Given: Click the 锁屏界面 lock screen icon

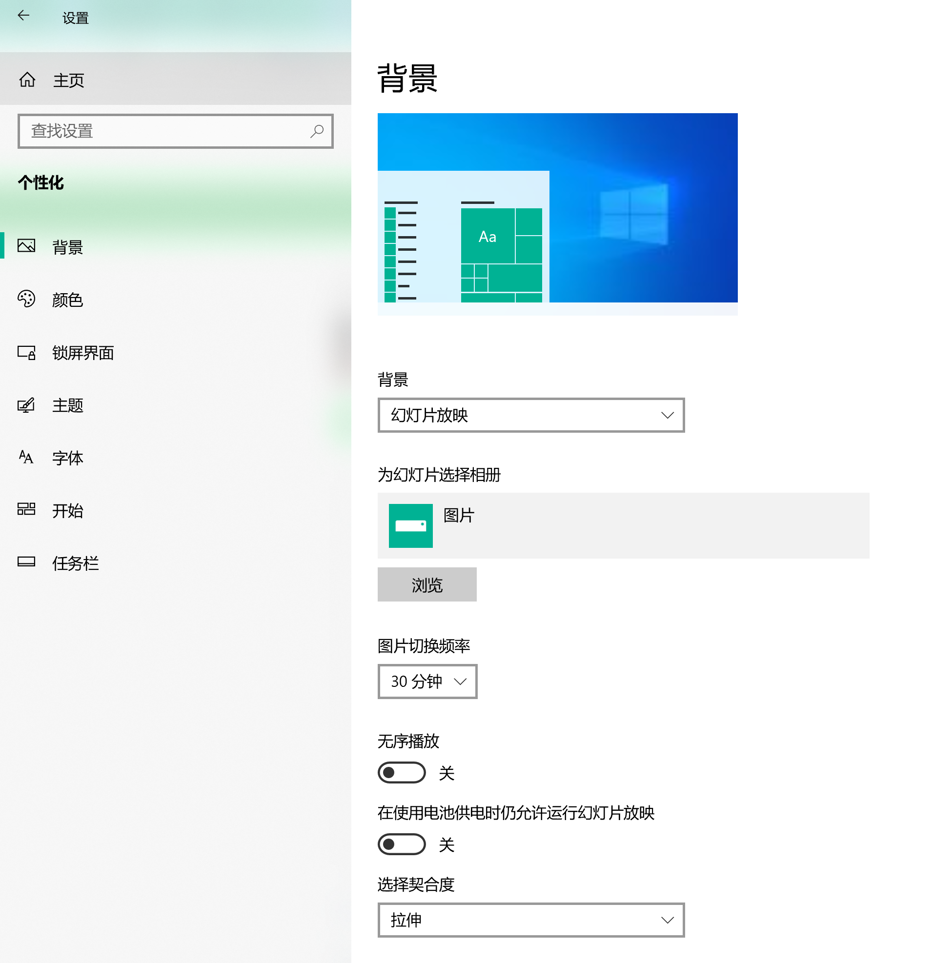Looking at the screenshot, I should (26, 352).
